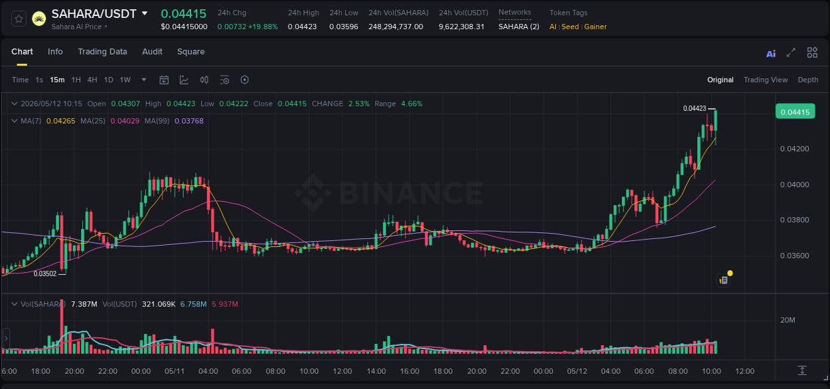
Task: Click the 24h Vol(SAHARA) value
Action: [x=396, y=27]
